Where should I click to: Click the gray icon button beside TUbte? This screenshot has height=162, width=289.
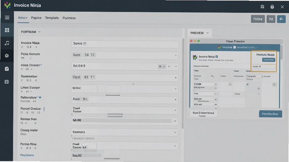point(271,19)
